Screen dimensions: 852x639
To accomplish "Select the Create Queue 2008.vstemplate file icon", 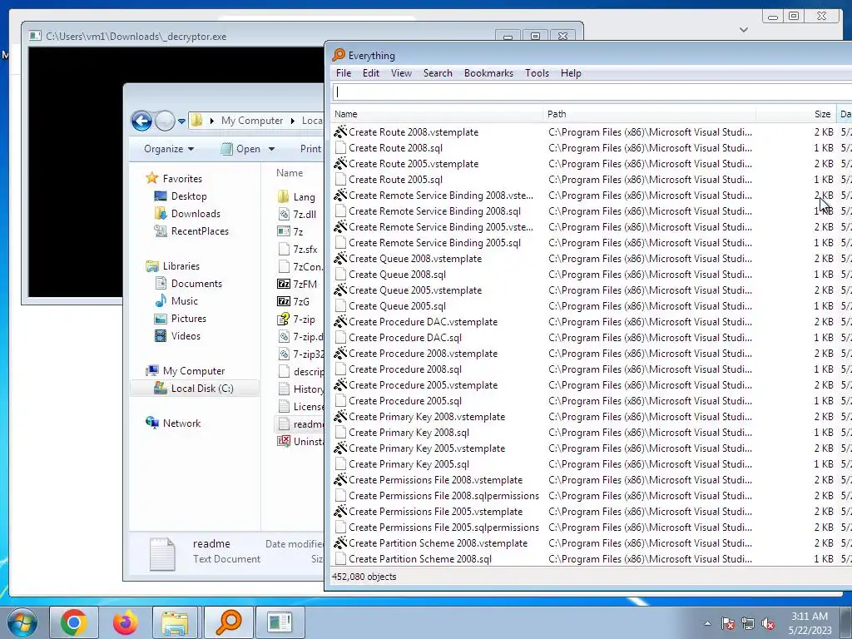I will 340,259.
